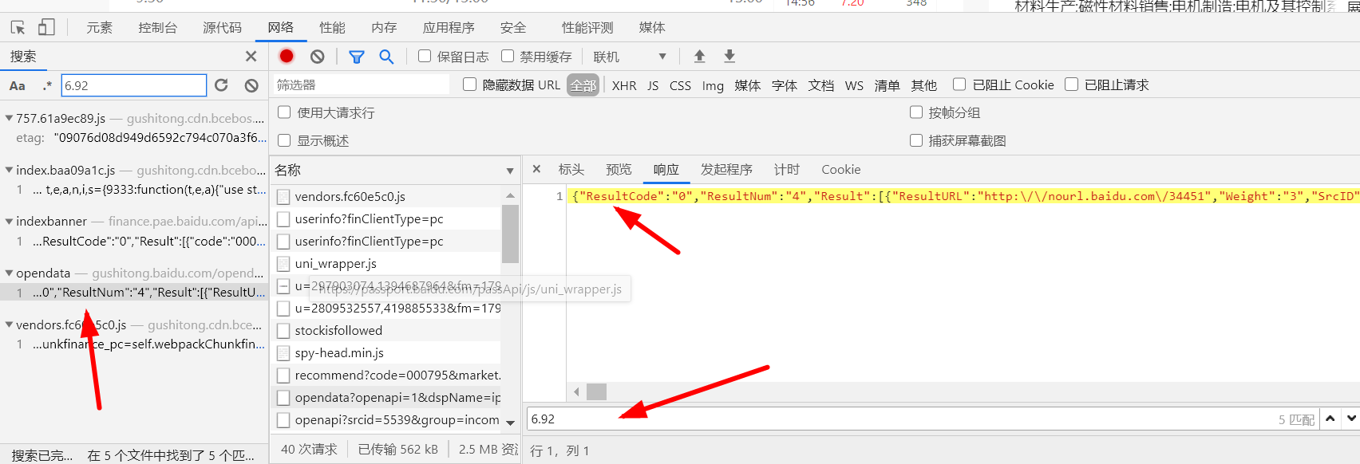The width and height of the screenshot is (1360, 464).
Task: Collapse the opendata search result
Action: tap(9, 273)
